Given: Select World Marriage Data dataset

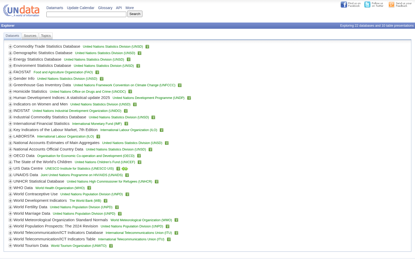Looking at the screenshot, I should coord(32,213).
